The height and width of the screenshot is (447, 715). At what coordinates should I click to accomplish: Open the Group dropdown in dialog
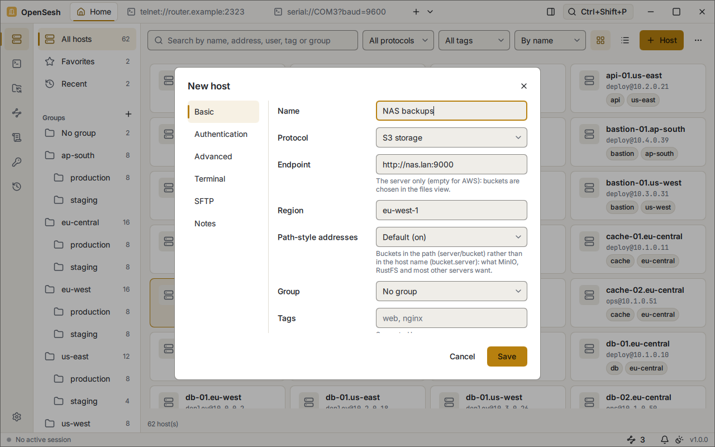click(x=451, y=291)
